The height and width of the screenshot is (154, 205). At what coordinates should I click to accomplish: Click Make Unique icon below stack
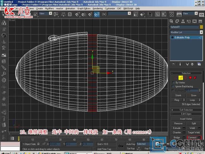pyautogui.click(x=187, y=64)
